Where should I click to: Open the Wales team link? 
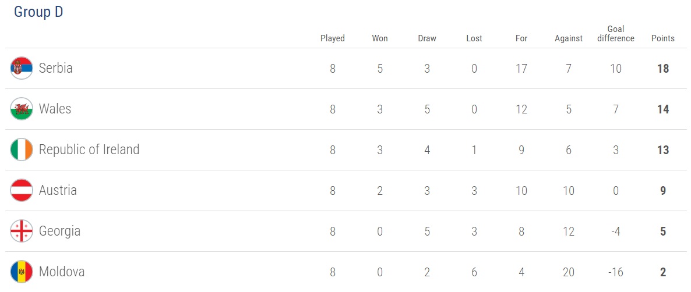(55, 109)
